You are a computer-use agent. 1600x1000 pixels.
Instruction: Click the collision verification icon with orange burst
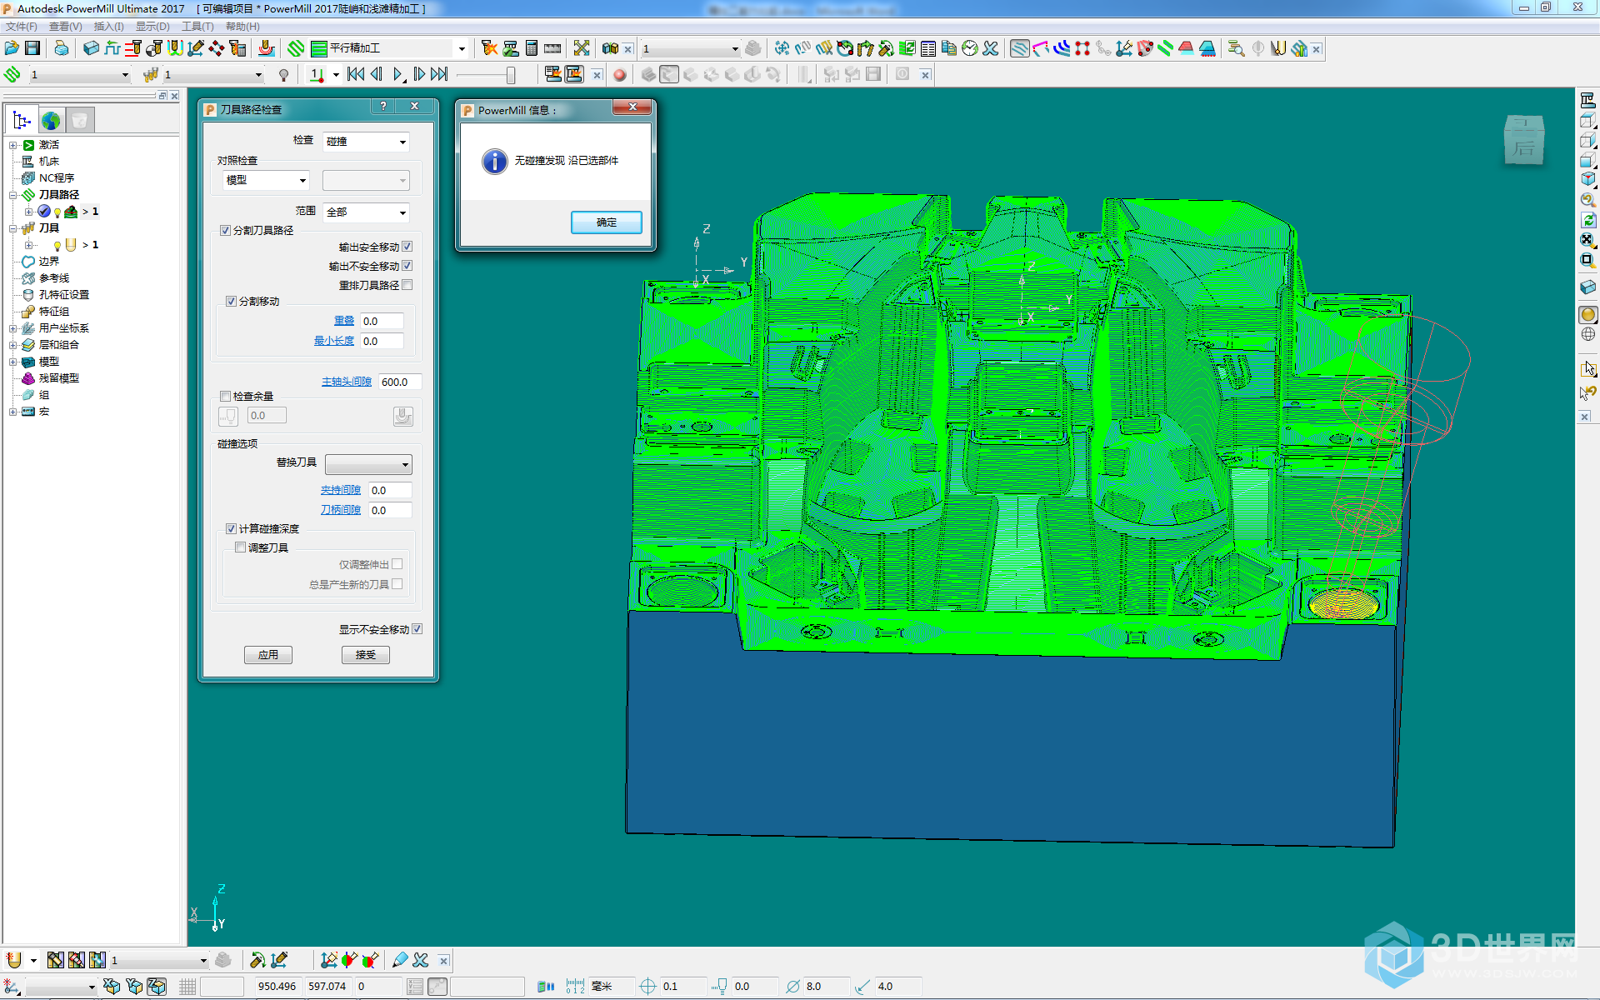point(489,48)
